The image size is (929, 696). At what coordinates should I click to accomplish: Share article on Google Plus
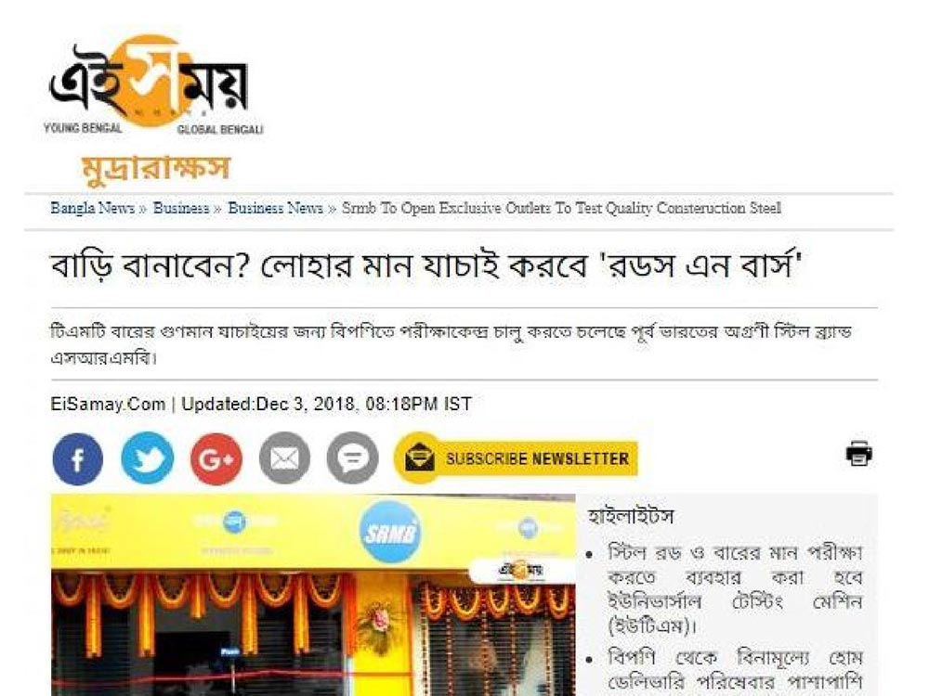(216, 458)
